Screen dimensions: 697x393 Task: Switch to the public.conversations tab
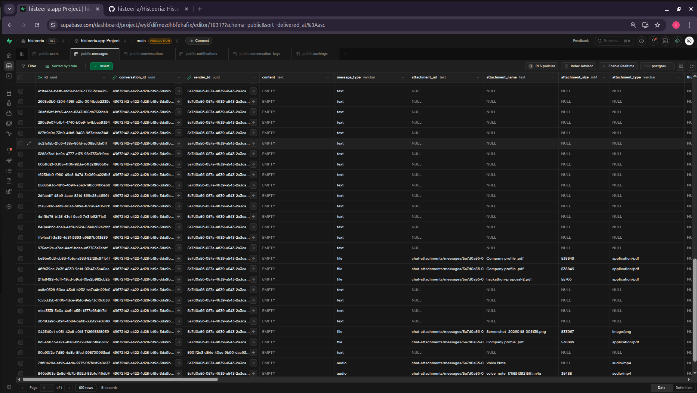pos(147,54)
